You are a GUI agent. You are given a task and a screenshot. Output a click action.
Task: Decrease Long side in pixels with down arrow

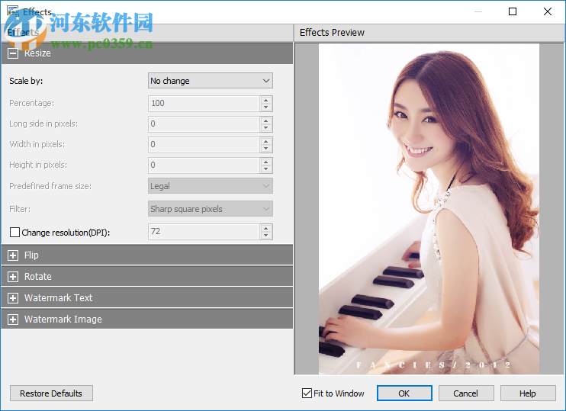pos(266,128)
